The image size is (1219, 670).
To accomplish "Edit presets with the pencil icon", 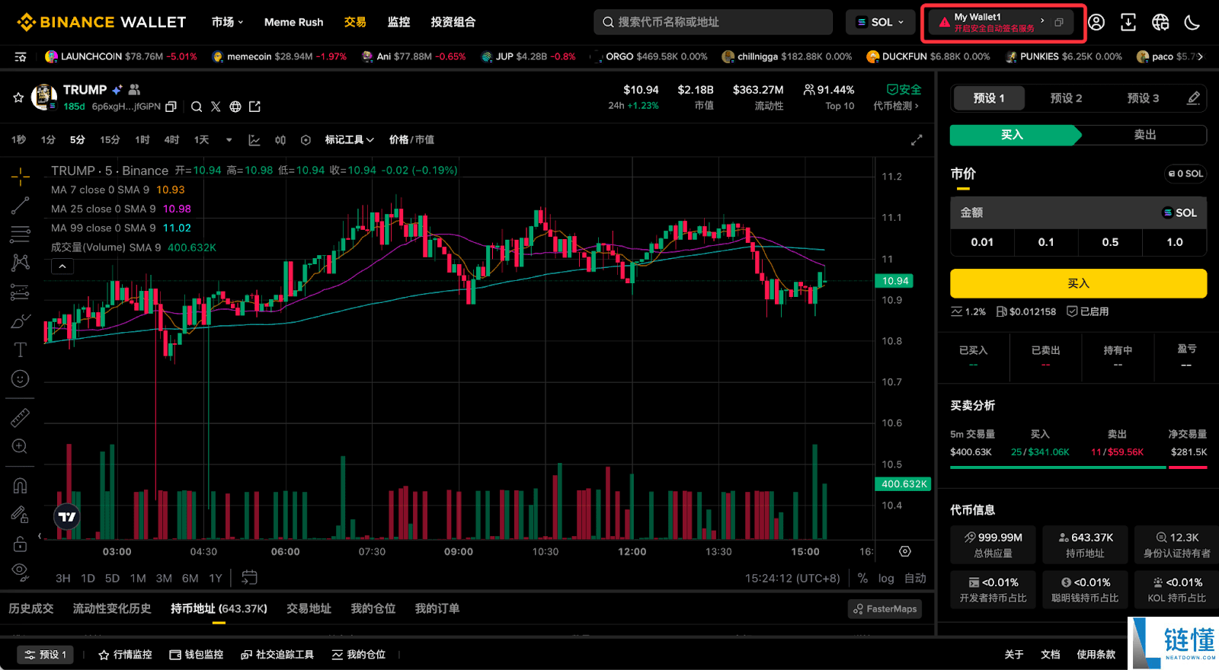I will pyautogui.click(x=1193, y=98).
